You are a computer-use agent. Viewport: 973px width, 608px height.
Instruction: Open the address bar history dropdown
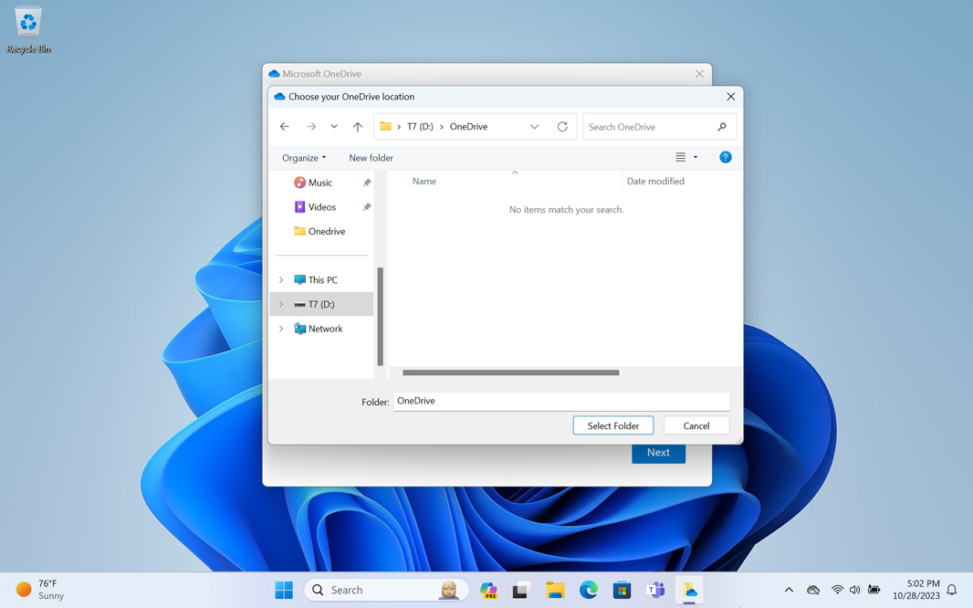click(535, 127)
